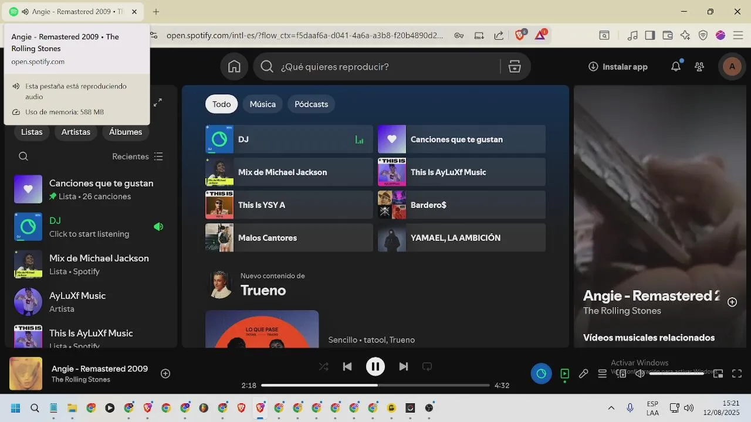Open Lo Que Pase single cover
This screenshot has height=422, width=751.
[x=262, y=329]
